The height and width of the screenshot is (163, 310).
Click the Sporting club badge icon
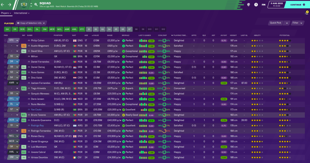coord(24,5)
